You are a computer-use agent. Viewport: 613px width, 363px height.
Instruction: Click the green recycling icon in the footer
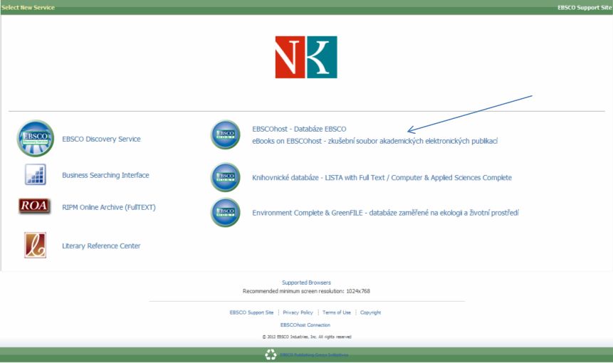point(271,354)
